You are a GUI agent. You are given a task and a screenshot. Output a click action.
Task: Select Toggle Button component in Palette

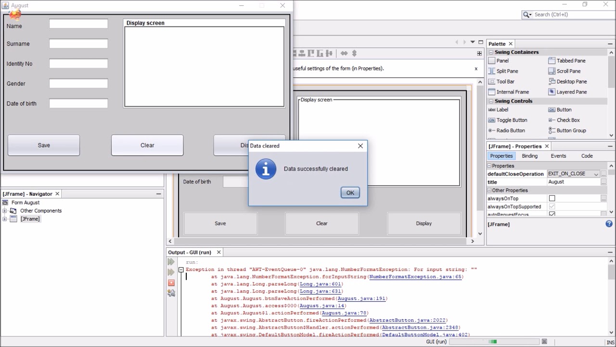pos(508,120)
